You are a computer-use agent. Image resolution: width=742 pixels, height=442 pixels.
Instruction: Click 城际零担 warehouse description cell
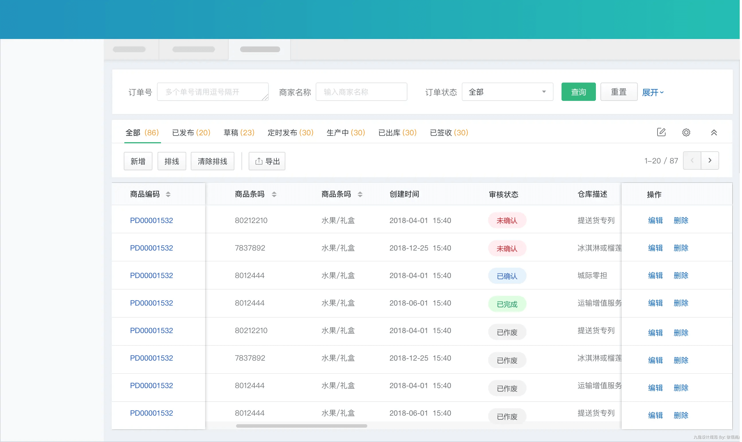pyautogui.click(x=592, y=275)
